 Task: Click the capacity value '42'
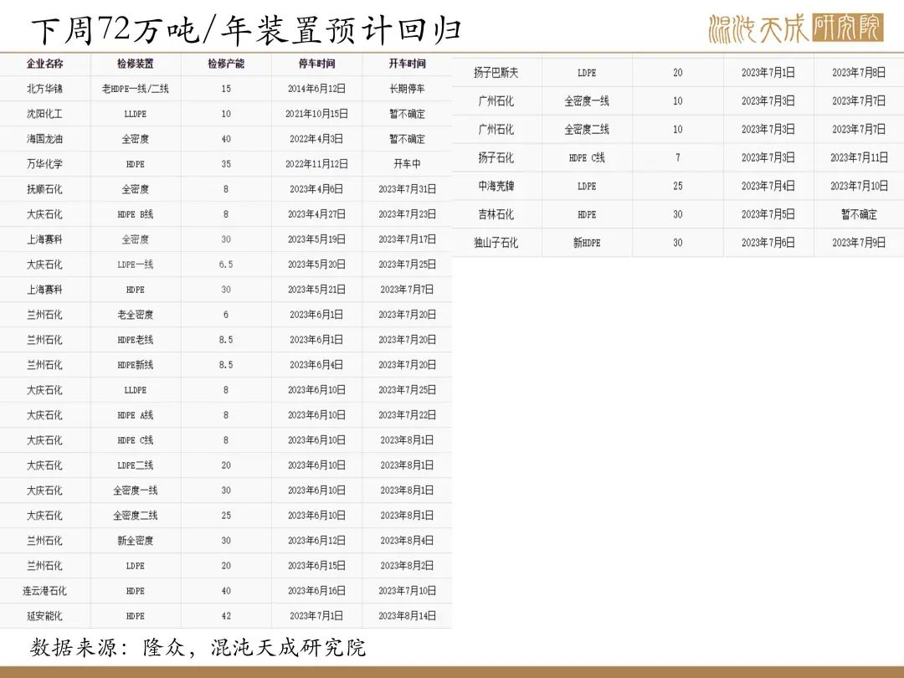click(226, 616)
